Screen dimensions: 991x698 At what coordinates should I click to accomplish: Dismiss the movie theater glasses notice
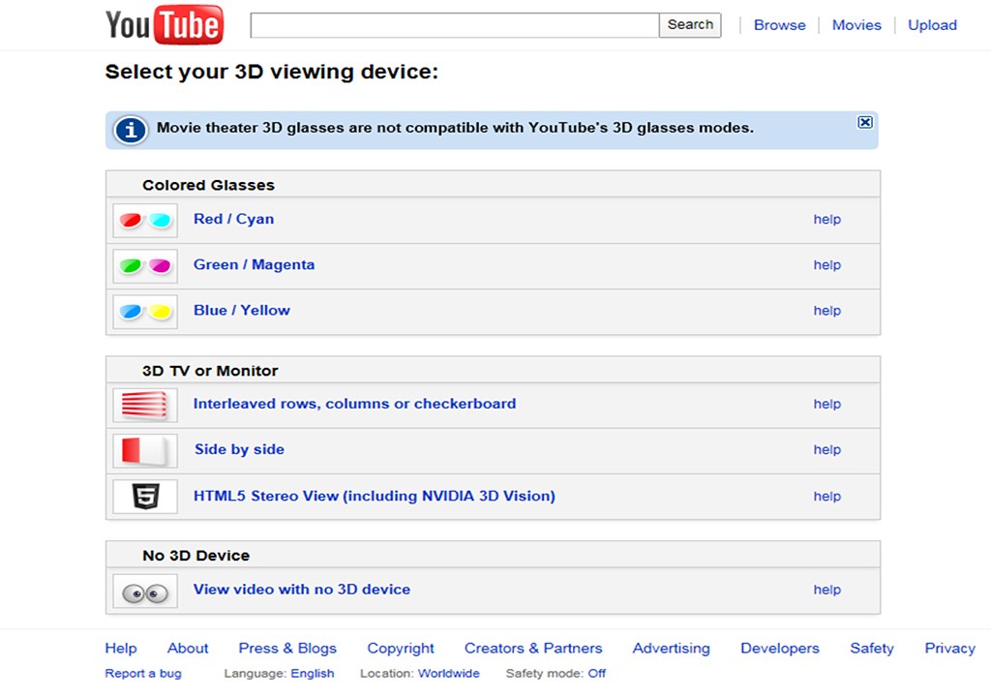865,122
